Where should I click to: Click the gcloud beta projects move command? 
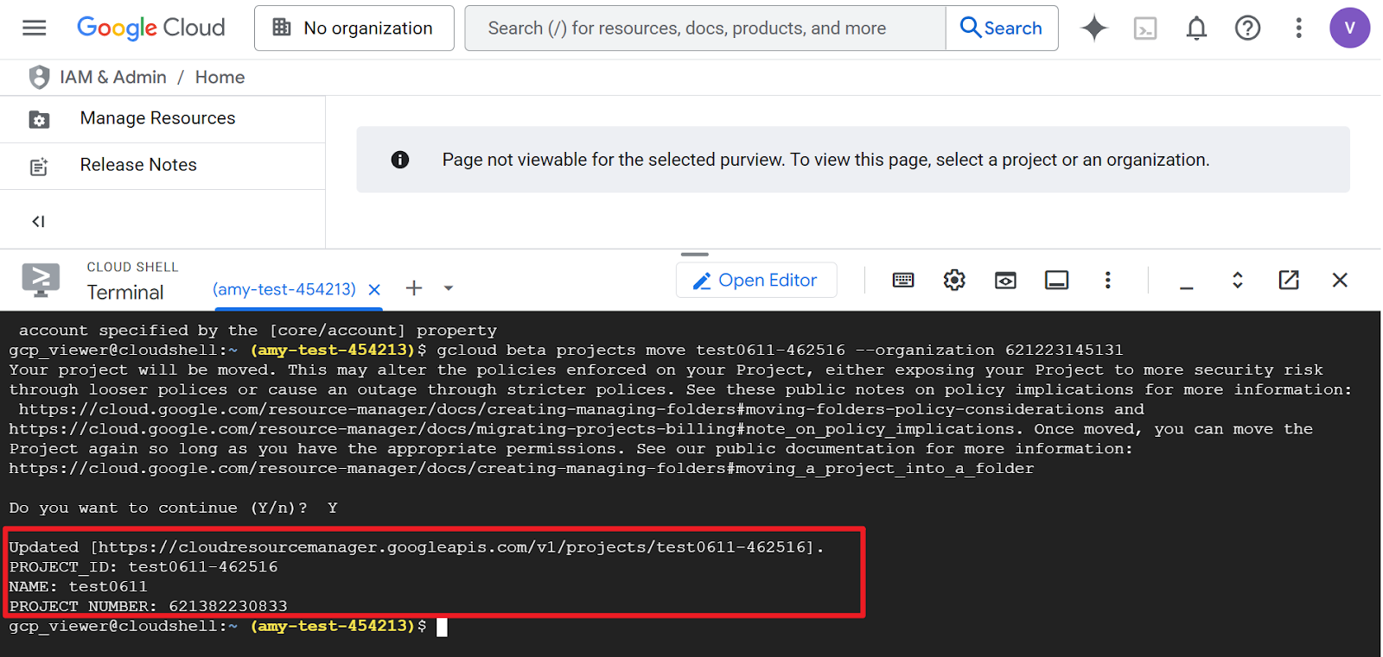pos(780,351)
